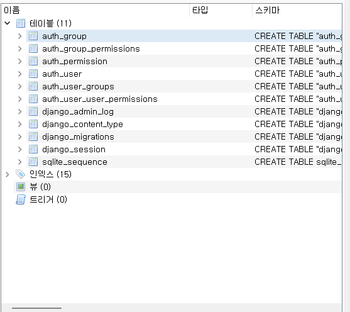Screen dimensions: 350x312
Task: Select the django_migrations table name
Action: tap(78, 136)
